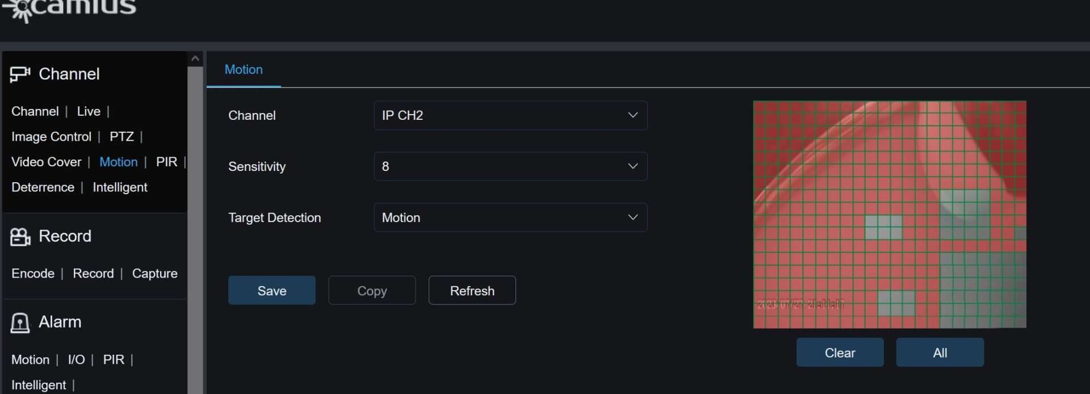Open PTZ configuration

point(122,136)
